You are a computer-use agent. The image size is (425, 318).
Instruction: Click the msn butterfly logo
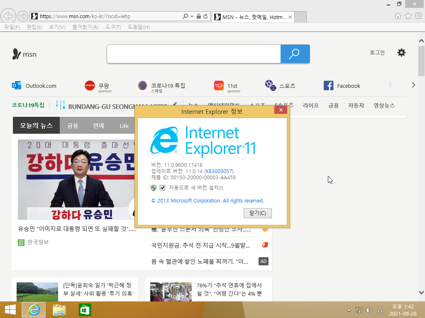coord(16,54)
